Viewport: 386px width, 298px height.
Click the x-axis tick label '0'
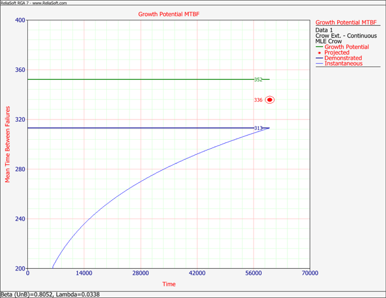pos(27,273)
